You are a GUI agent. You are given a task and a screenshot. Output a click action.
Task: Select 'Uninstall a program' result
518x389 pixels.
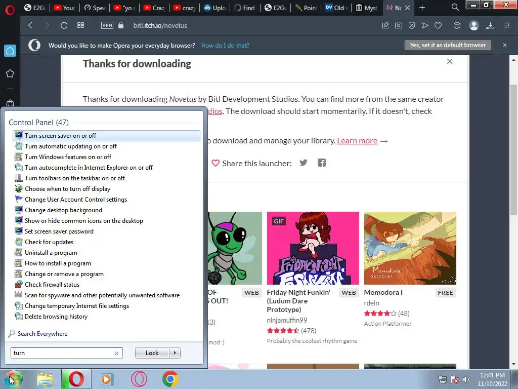pos(106,253)
